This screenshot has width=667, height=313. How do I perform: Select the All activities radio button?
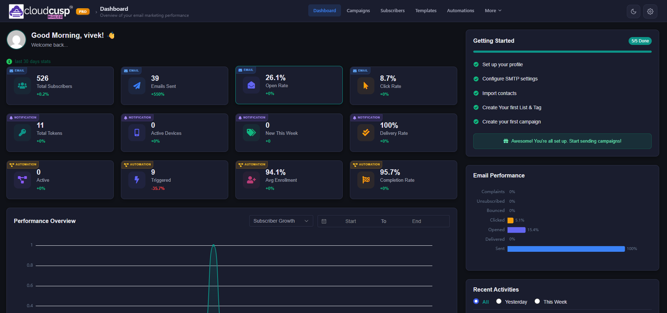click(476, 301)
